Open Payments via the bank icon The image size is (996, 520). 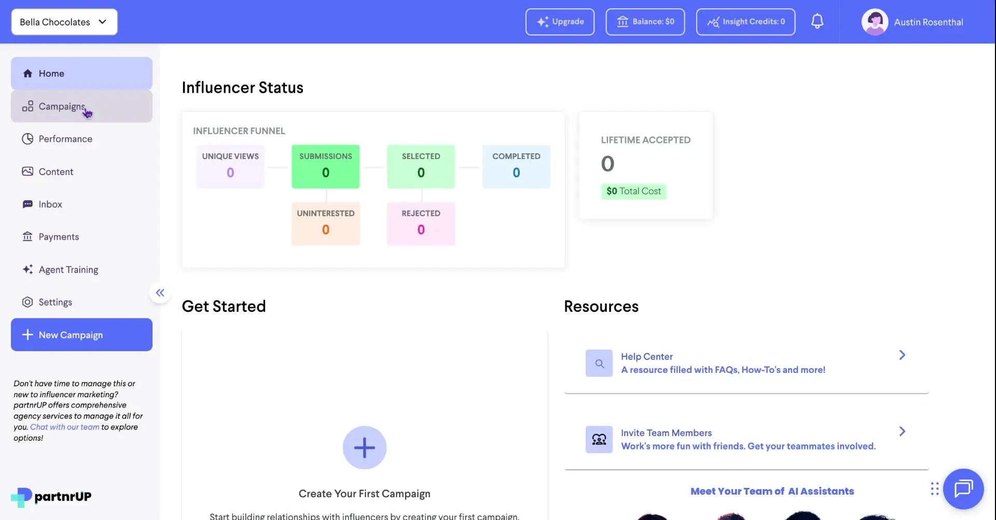(x=27, y=236)
